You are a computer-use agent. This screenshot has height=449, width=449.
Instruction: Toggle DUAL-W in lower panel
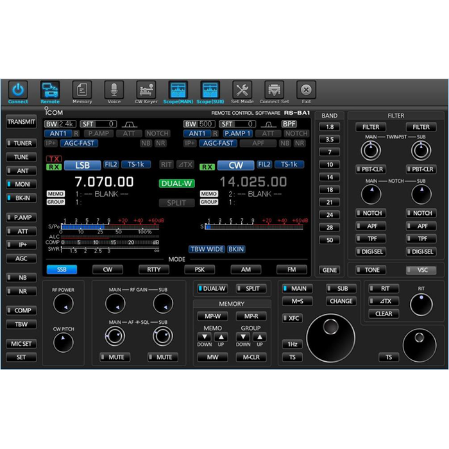[213, 289]
